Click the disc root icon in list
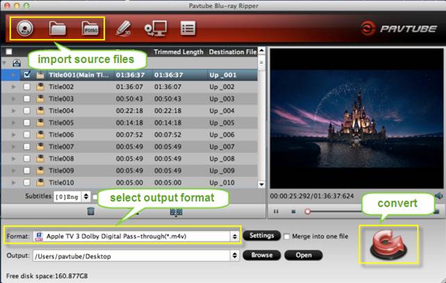Screen dimensions: 446x283 tap(17, 63)
